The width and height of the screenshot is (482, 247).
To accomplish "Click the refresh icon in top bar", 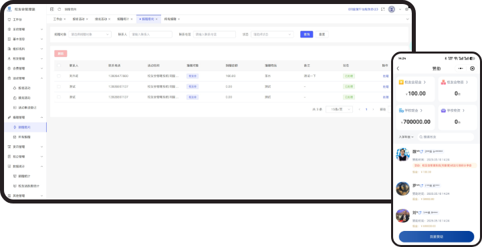I will click(x=59, y=9).
